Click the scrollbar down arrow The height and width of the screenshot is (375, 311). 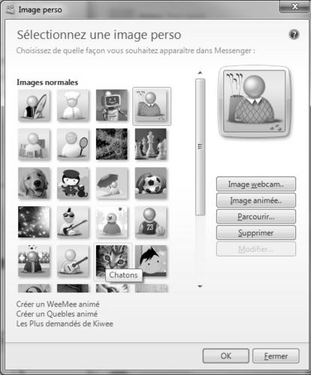coord(200,286)
